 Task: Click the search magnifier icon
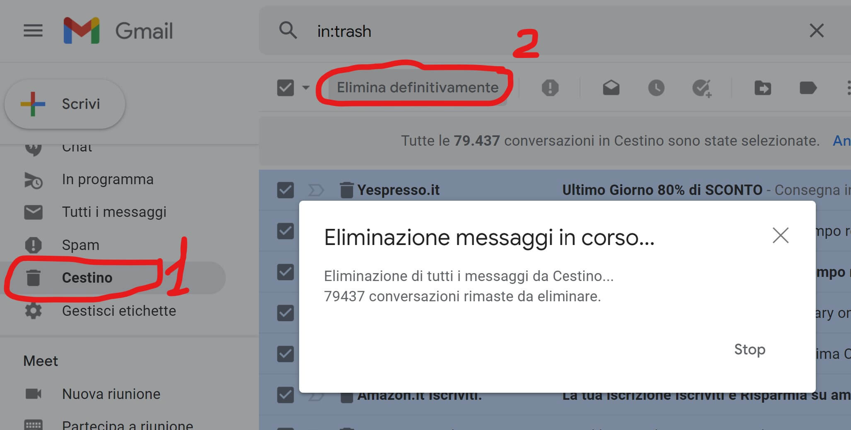click(x=288, y=31)
